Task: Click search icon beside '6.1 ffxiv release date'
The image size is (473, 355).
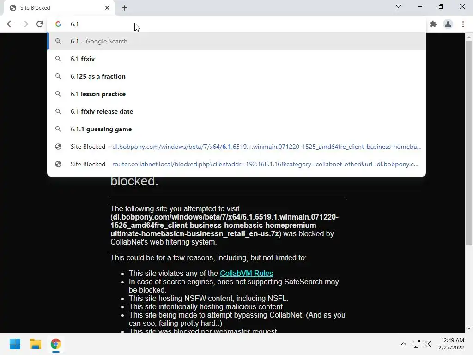Action: 58,111
